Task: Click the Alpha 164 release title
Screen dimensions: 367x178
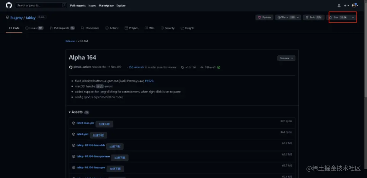Action: point(82,58)
